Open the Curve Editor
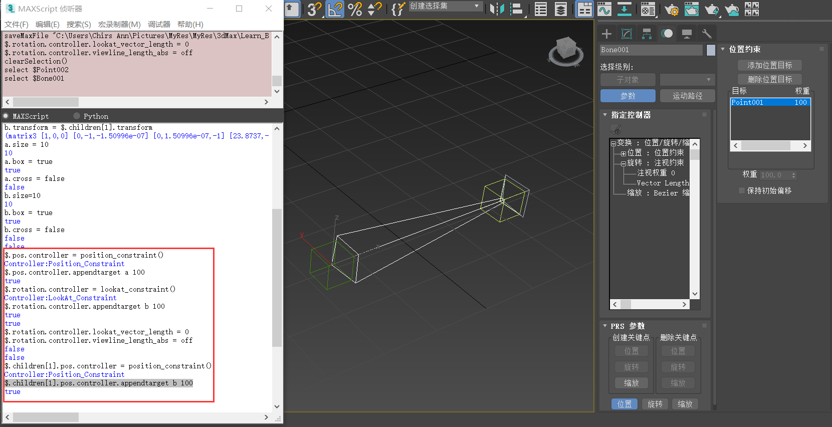832x427 pixels. coord(604,9)
